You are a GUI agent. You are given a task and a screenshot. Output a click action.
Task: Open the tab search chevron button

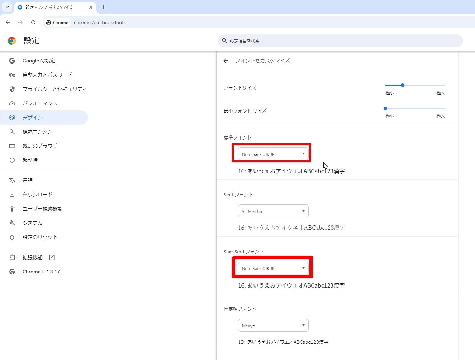tap(7, 7)
